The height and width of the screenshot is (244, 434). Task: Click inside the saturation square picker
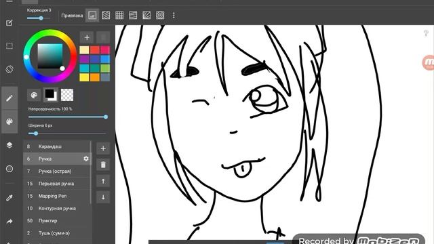point(50,56)
